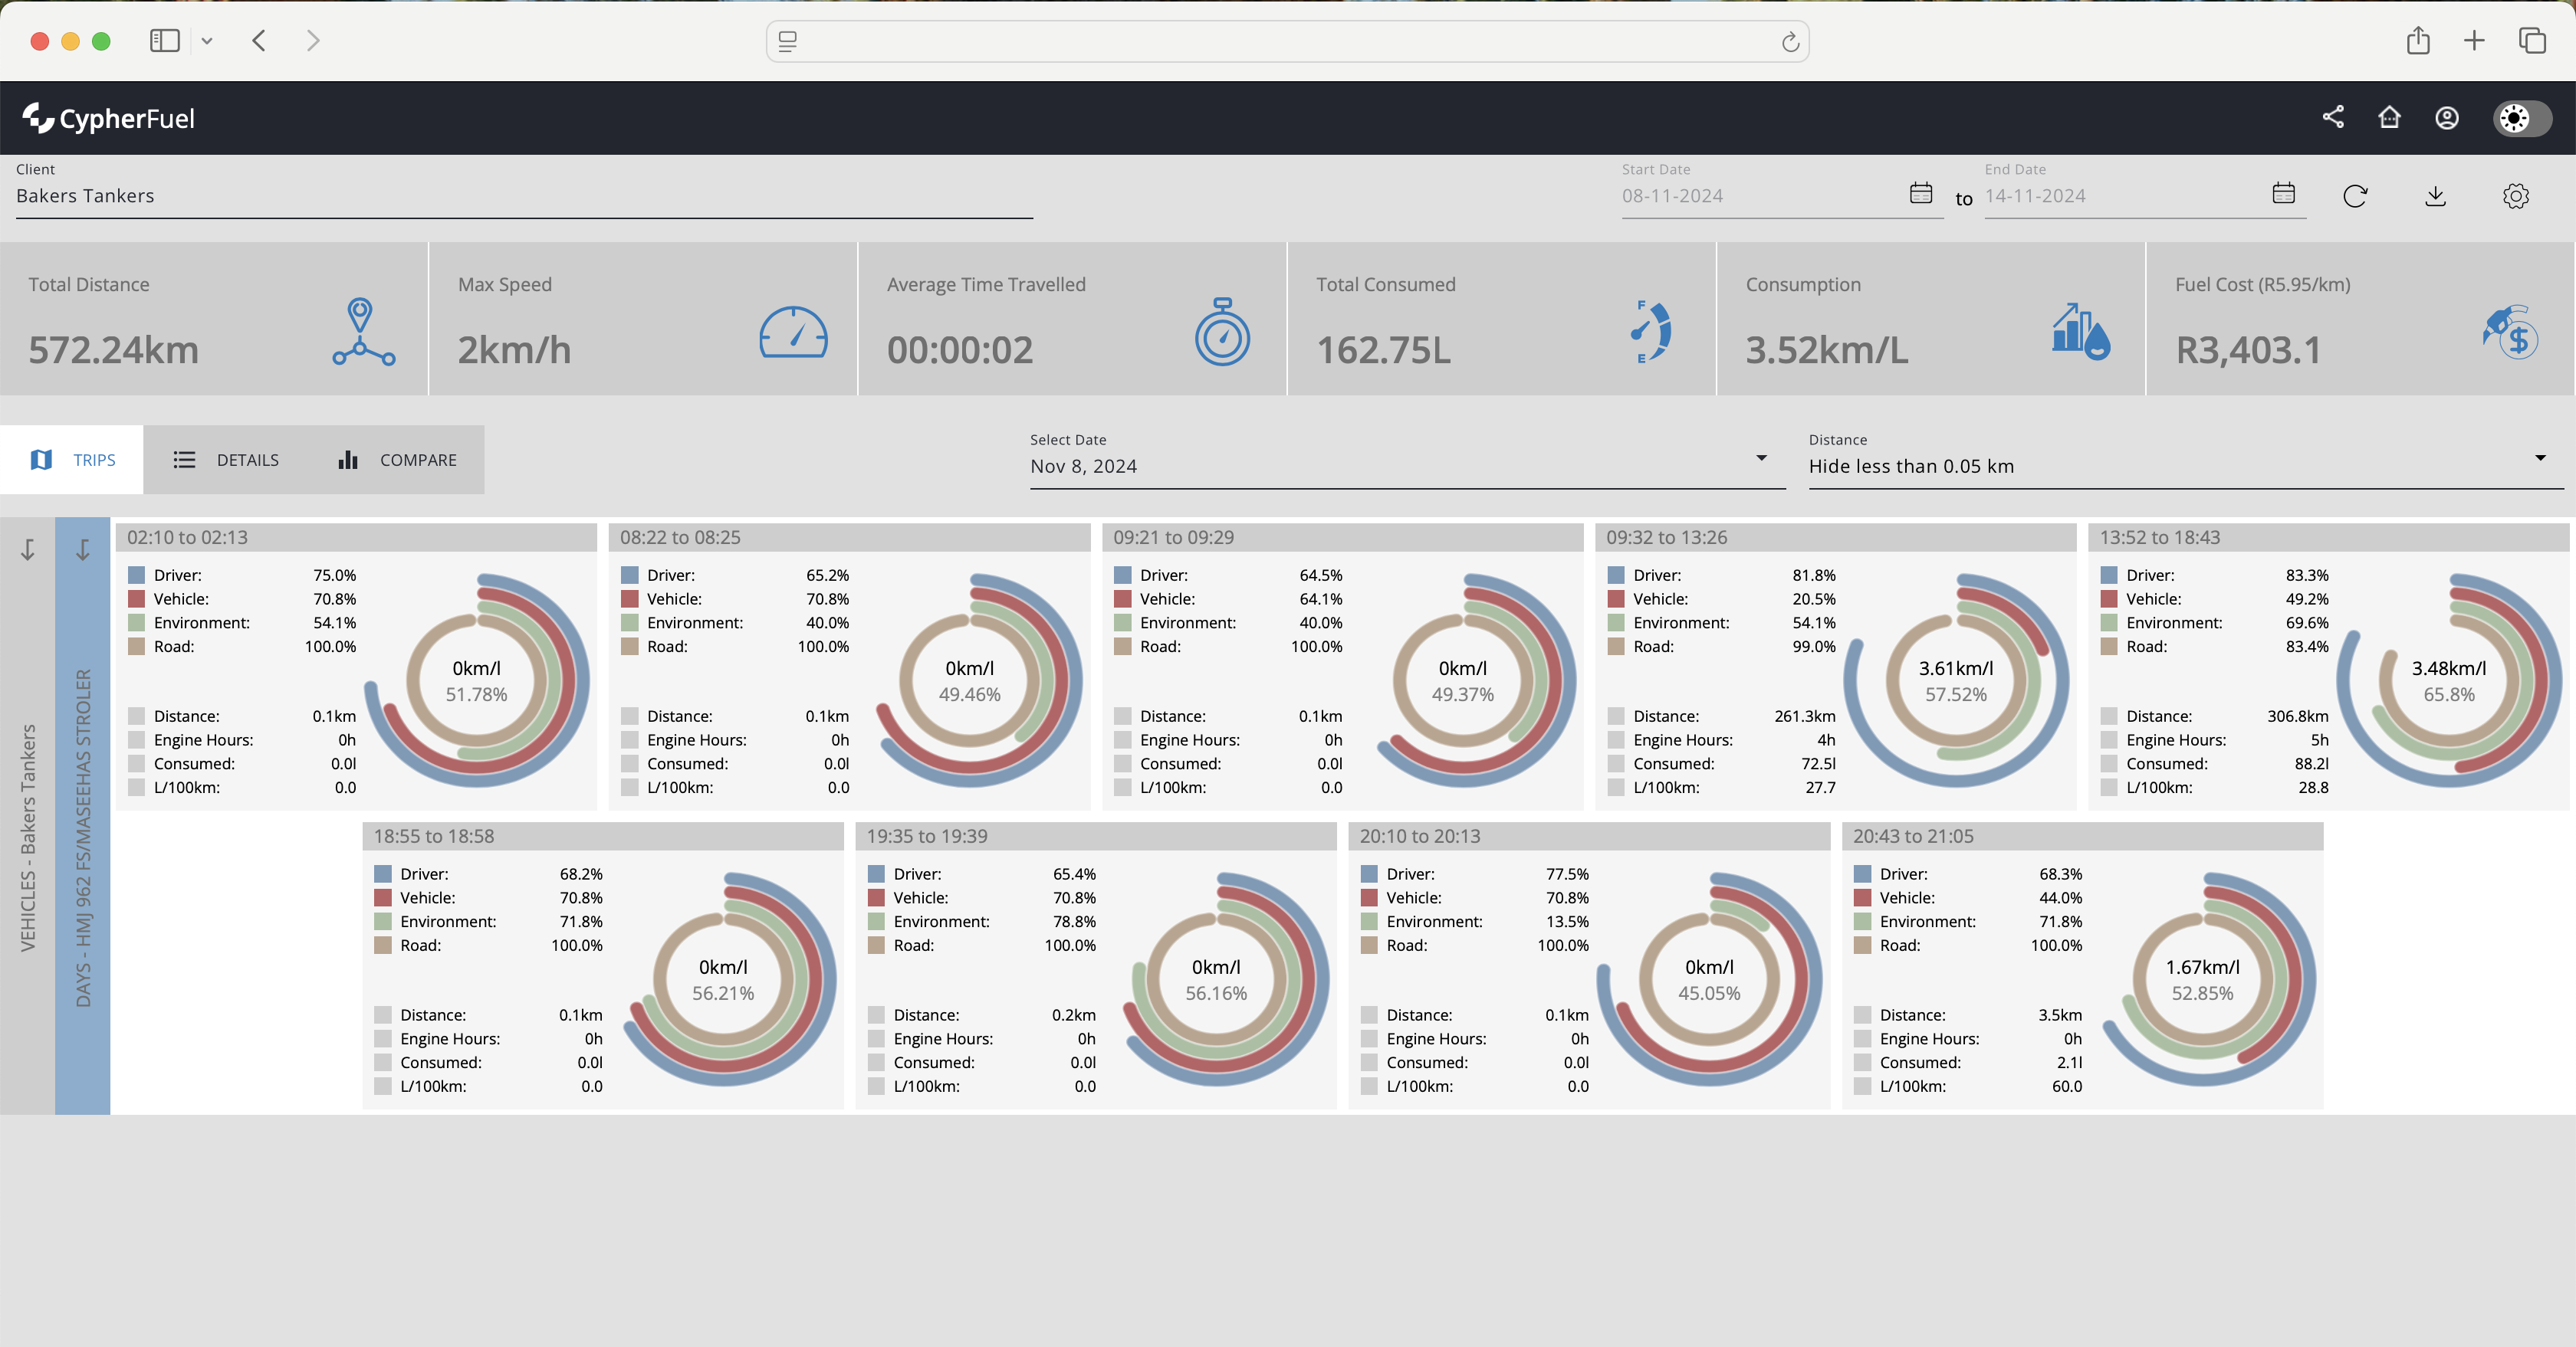The height and width of the screenshot is (1347, 2576).
Task: Toggle Environment swatch in 02:10 to 02:13 trip
Action: 136,622
